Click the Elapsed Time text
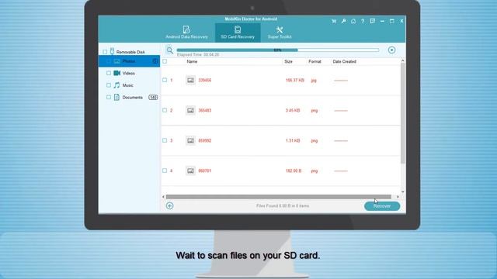 [x=198, y=55]
